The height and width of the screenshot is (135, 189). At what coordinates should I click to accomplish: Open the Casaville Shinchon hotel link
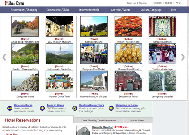103,127
